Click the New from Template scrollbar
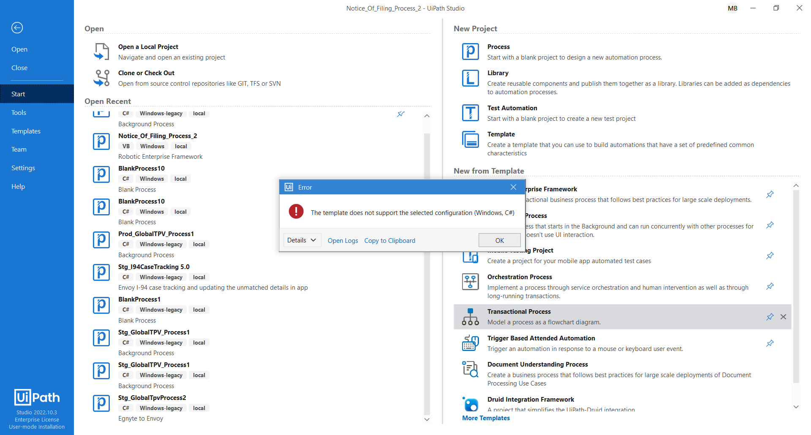Screen dimensions: 811x435 click(x=796, y=287)
